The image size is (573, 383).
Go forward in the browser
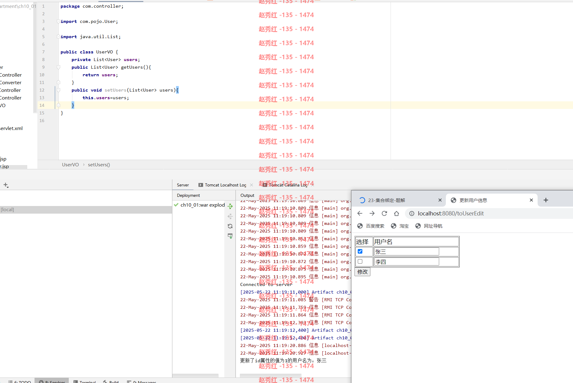tap(372, 213)
